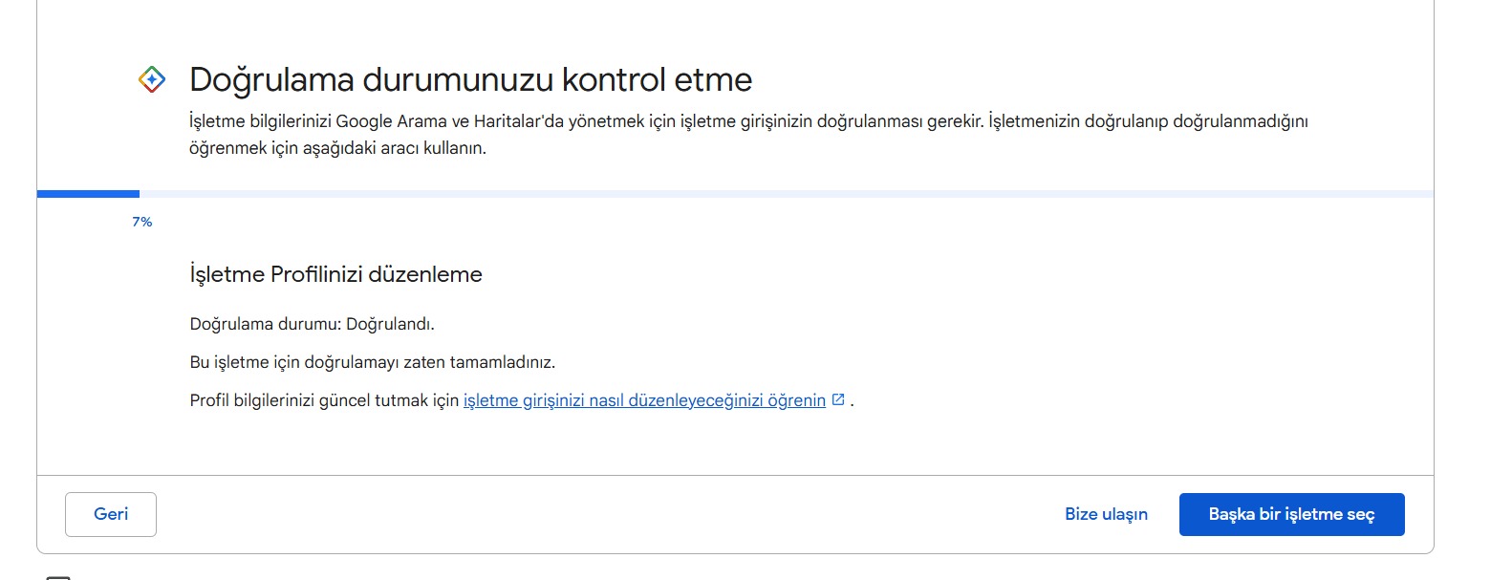Click 'Doğrulama durumu: Doğrulandı.' status text
Viewport: 1512px width, 580px height.
pyautogui.click(x=312, y=324)
